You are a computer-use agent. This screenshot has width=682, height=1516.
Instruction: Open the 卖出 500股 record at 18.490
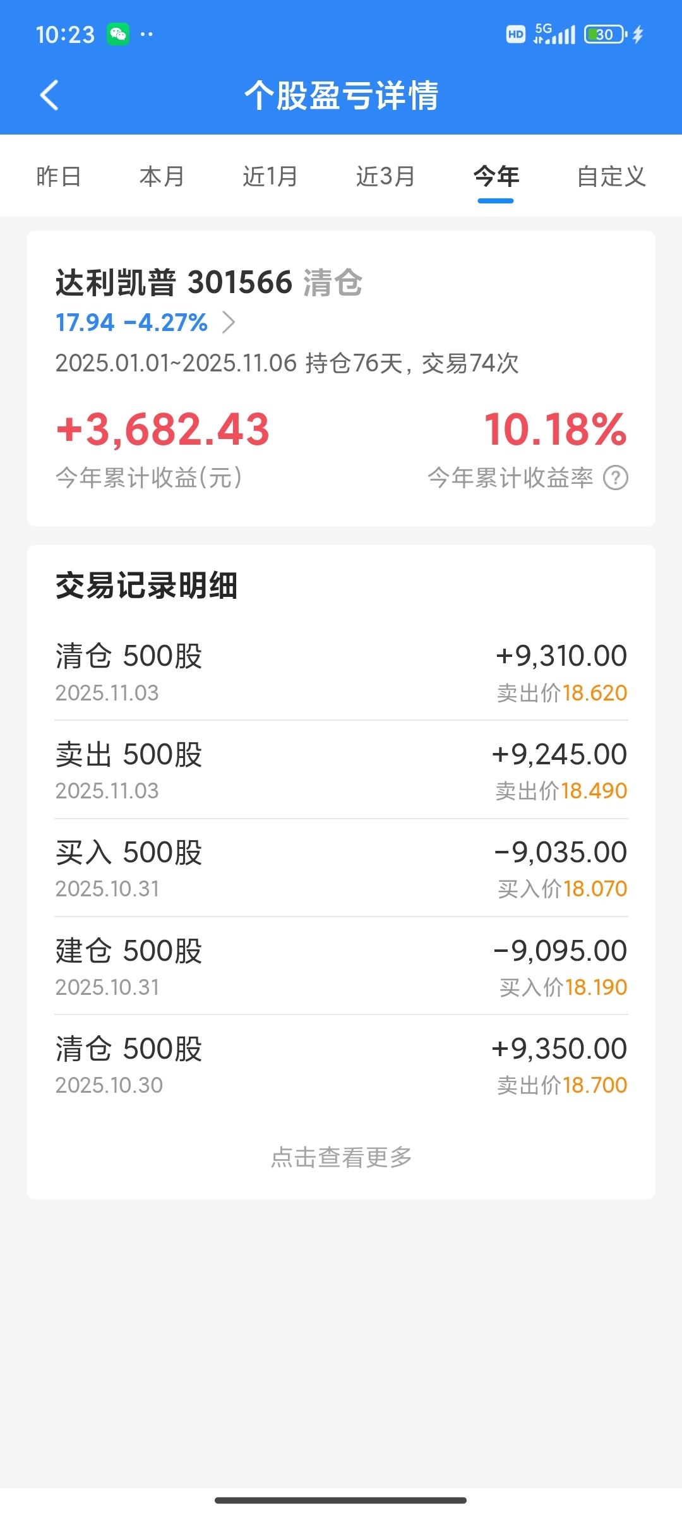click(341, 770)
